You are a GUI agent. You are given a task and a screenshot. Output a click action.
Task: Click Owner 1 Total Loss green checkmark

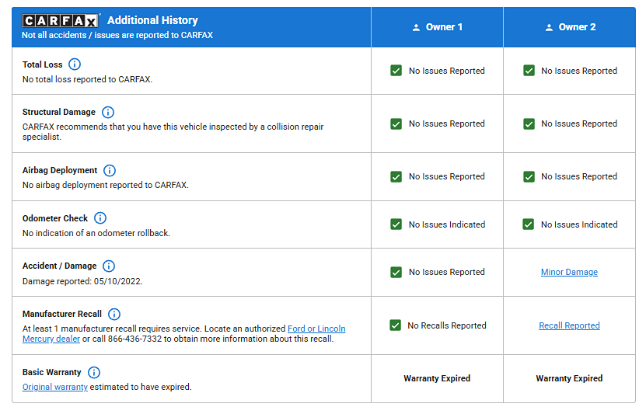point(396,71)
